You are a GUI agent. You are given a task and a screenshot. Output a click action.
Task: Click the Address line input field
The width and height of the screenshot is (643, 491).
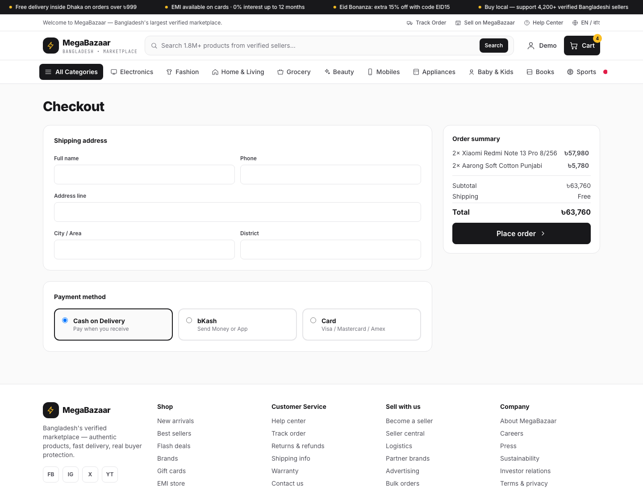238,212
